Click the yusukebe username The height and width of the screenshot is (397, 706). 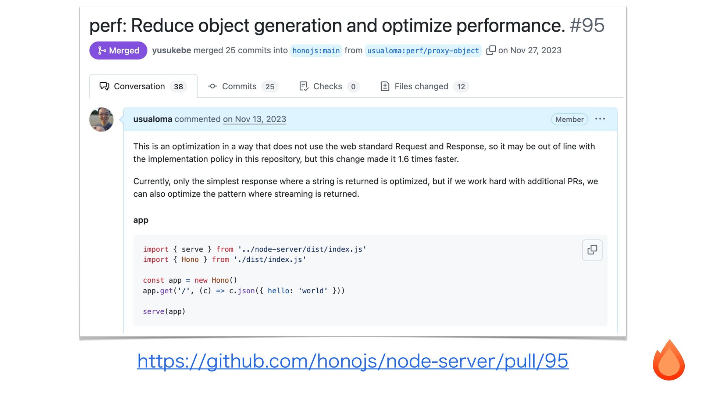point(171,50)
